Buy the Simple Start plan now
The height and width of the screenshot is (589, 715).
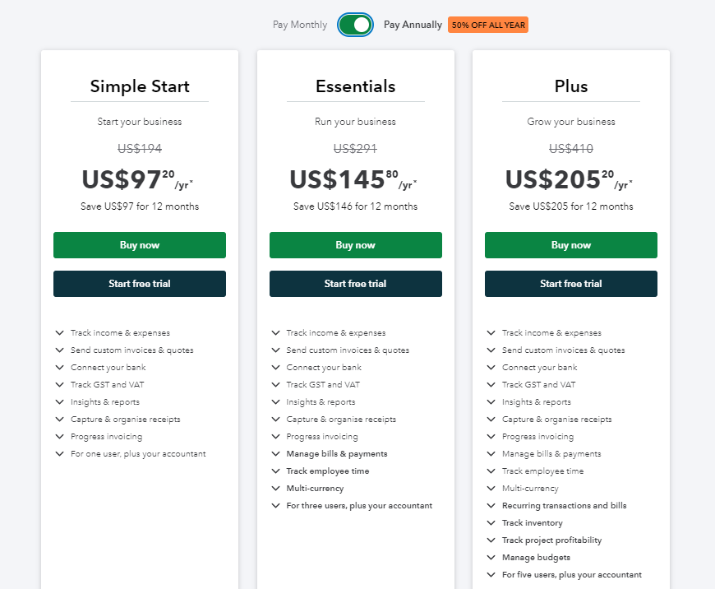coord(140,245)
